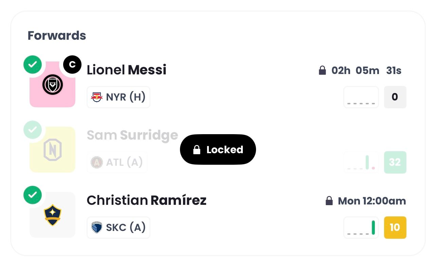Click the New York Red Bulls logo icon
This screenshot has height=268, width=436.
(x=97, y=97)
